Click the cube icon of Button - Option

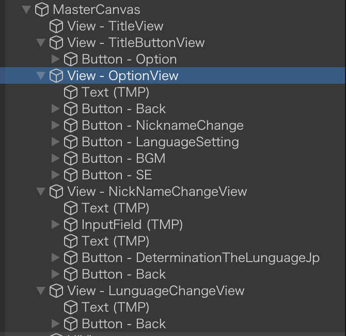(71, 59)
